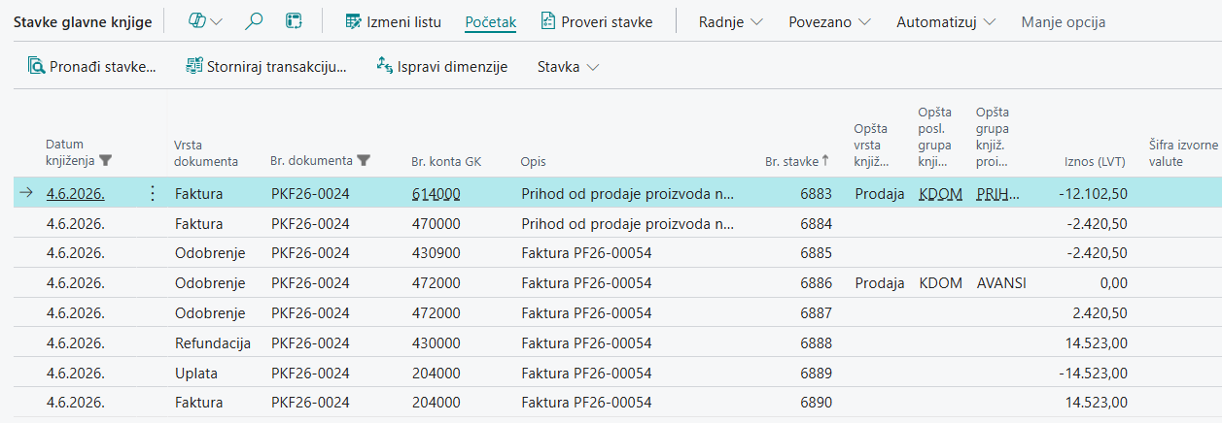Click description in row 6884
This screenshot has width=1222, height=423.
pyautogui.click(x=627, y=224)
